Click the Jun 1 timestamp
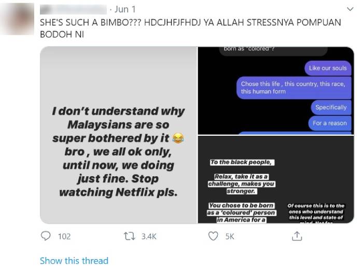 [125, 9]
